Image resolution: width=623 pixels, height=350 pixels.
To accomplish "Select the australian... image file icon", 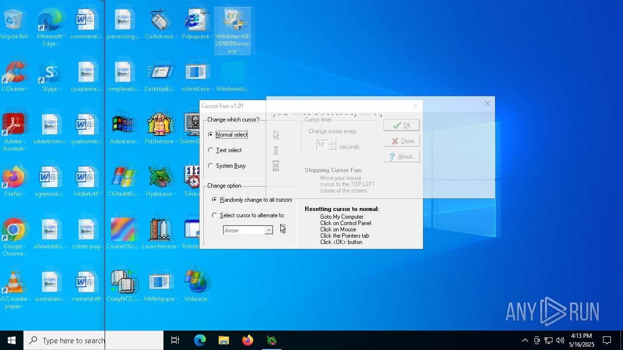I will tap(50, 287).
